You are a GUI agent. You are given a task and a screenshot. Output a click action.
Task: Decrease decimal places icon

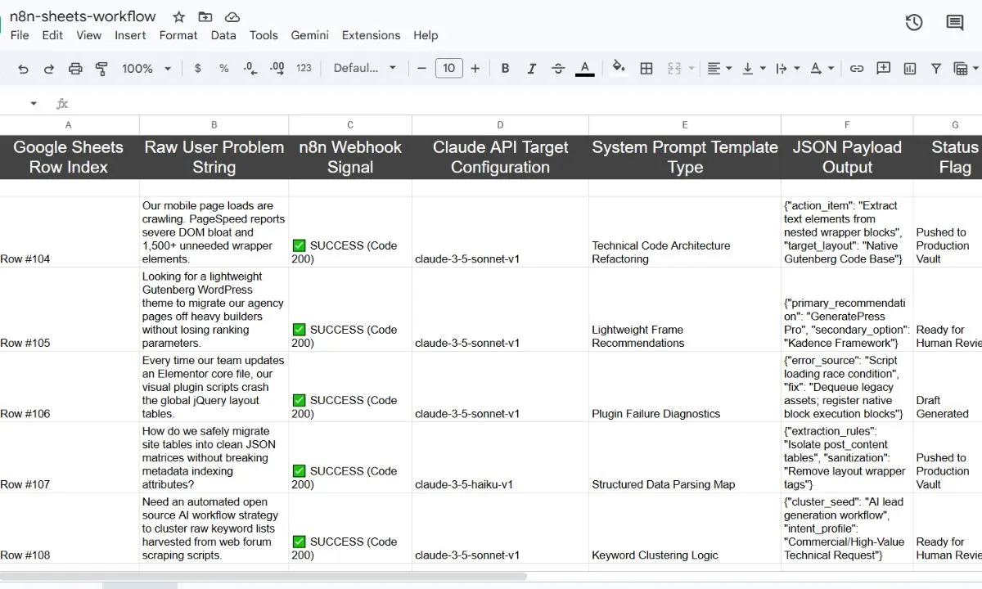tap(250, 69)
